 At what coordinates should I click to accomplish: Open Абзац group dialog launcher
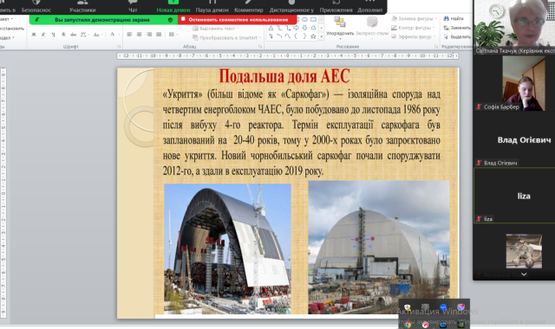coord(260,46)
